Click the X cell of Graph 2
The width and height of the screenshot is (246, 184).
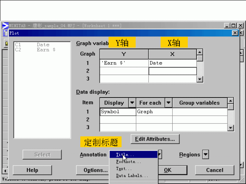172,71
